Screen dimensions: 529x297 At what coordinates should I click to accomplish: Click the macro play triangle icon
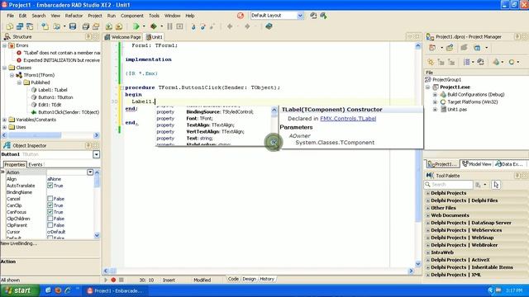coord(106,280)
